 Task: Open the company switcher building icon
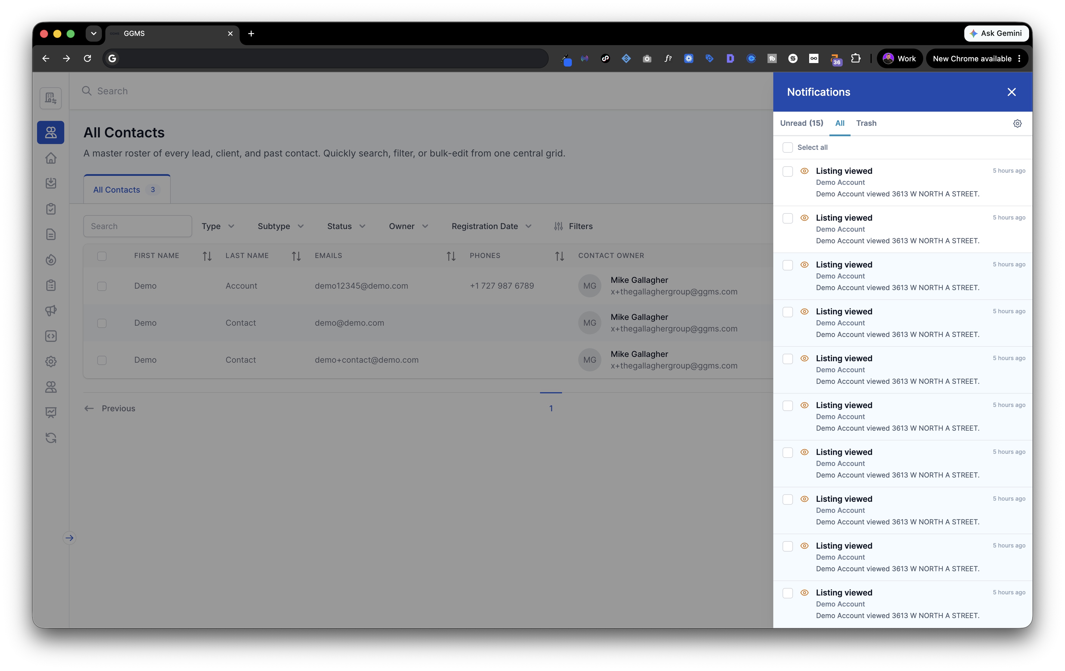tap(51, 98)
